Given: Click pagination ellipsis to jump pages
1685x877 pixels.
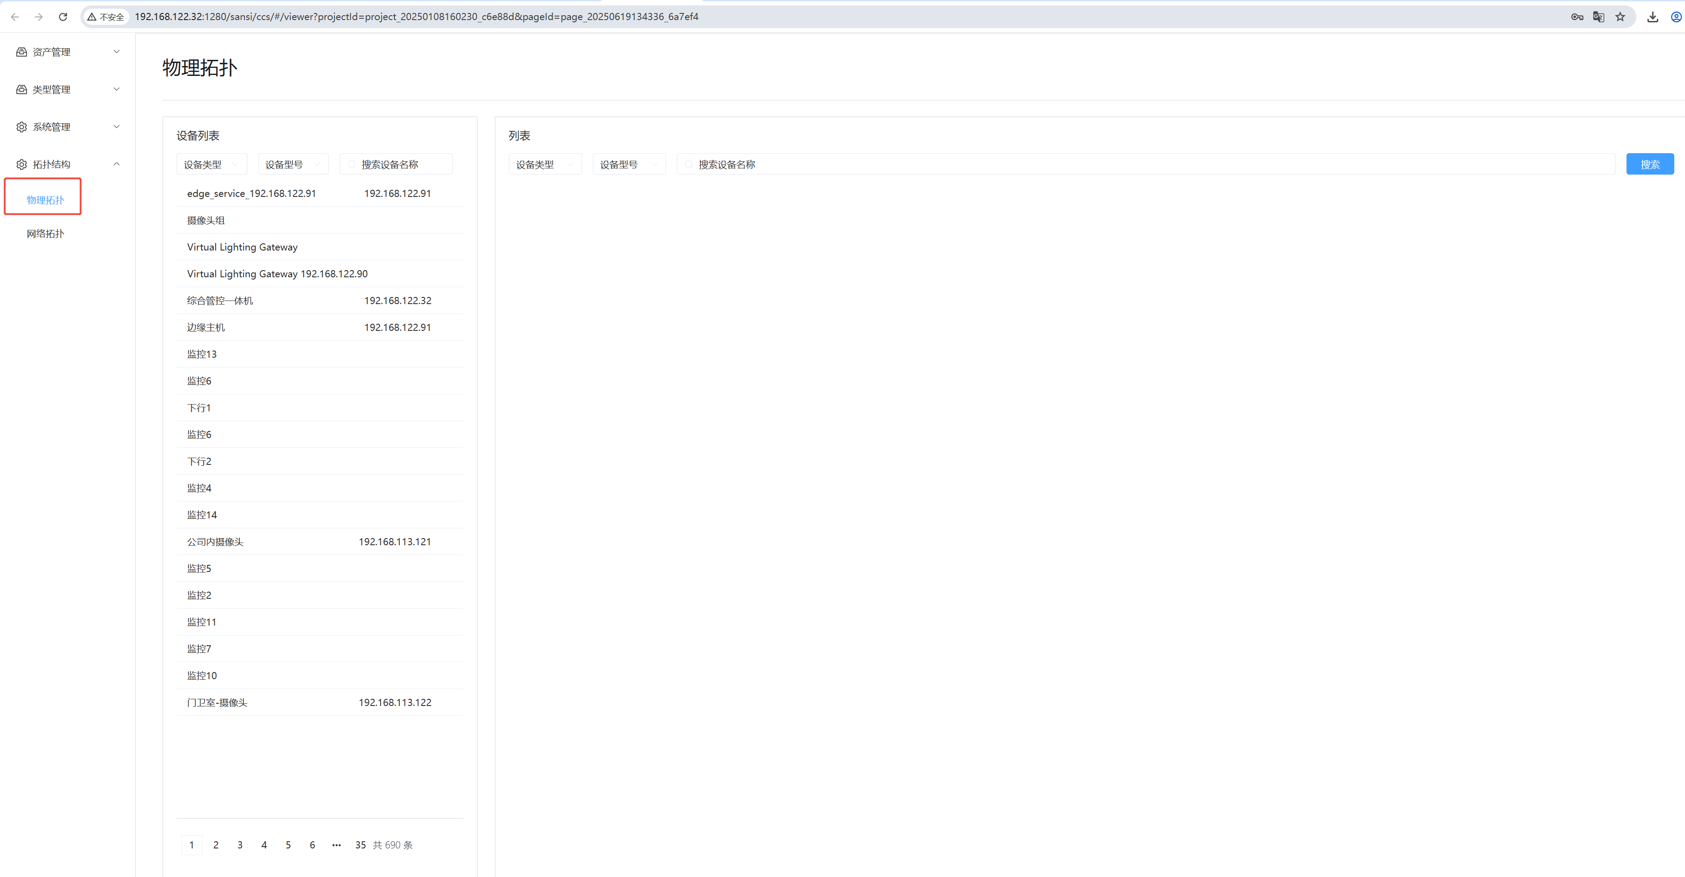Looking at the screenshot, I should tap(336, 845).
